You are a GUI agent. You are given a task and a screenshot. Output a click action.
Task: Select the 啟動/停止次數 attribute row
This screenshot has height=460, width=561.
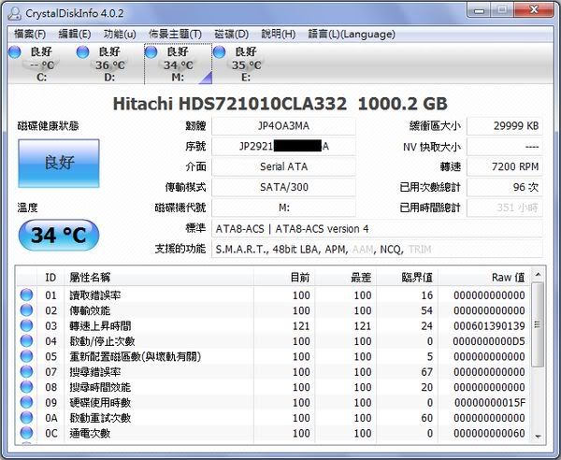tap(273, 341)
